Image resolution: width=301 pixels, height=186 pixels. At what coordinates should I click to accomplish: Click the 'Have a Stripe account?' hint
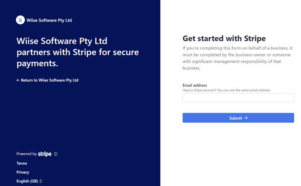[226, 90]
